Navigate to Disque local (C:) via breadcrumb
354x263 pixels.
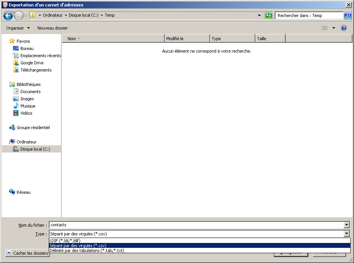coord(83,15)
